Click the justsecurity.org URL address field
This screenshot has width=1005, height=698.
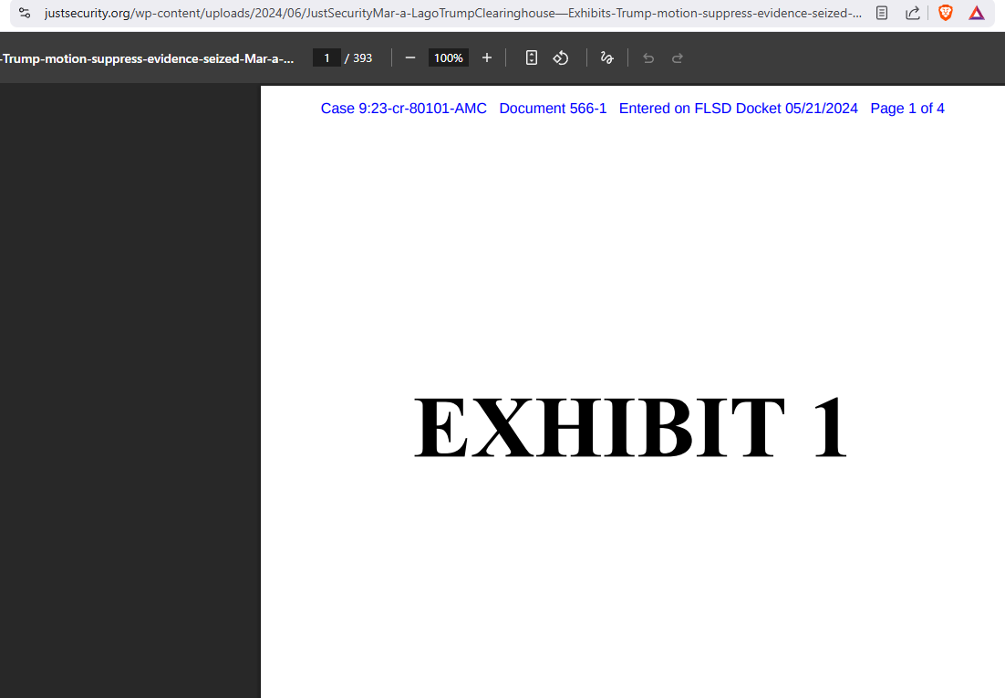[452, 13]
